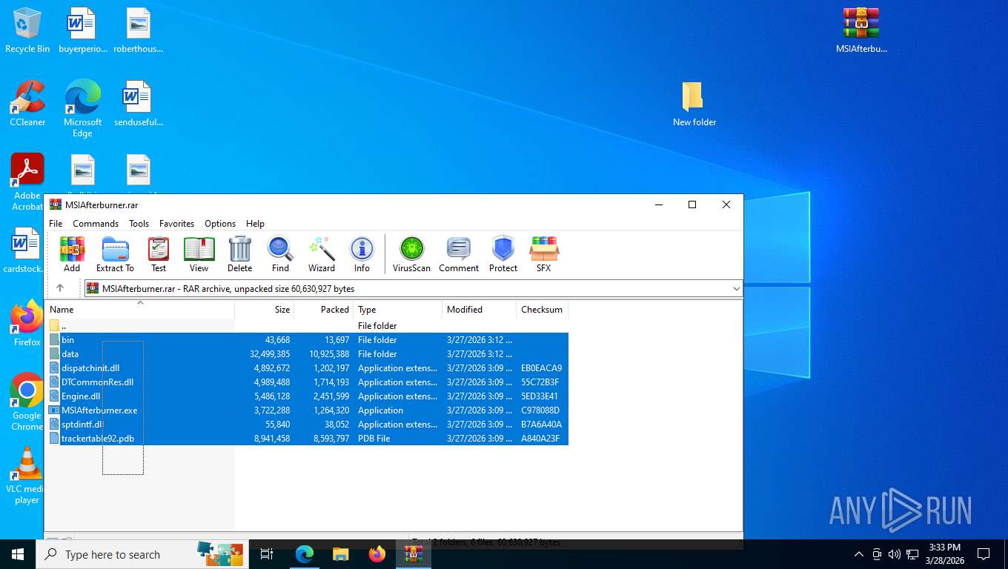Screen dimensions: 1008x569
Task: Open the notification center icon
Action: 984,554
